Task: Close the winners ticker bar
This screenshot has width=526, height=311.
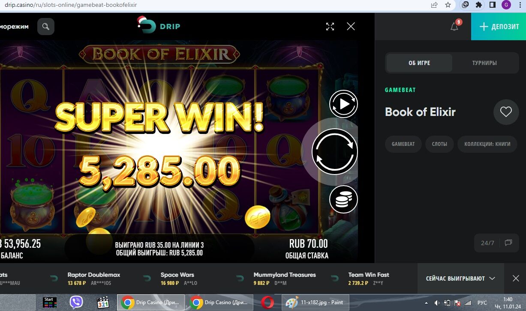Action: [516, 278]
